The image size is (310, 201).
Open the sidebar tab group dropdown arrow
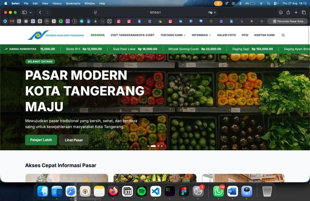pyautogui.click(x=31, y=12)
